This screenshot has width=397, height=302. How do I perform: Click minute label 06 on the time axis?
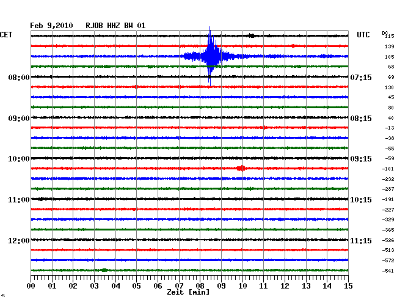click(158, 285)
